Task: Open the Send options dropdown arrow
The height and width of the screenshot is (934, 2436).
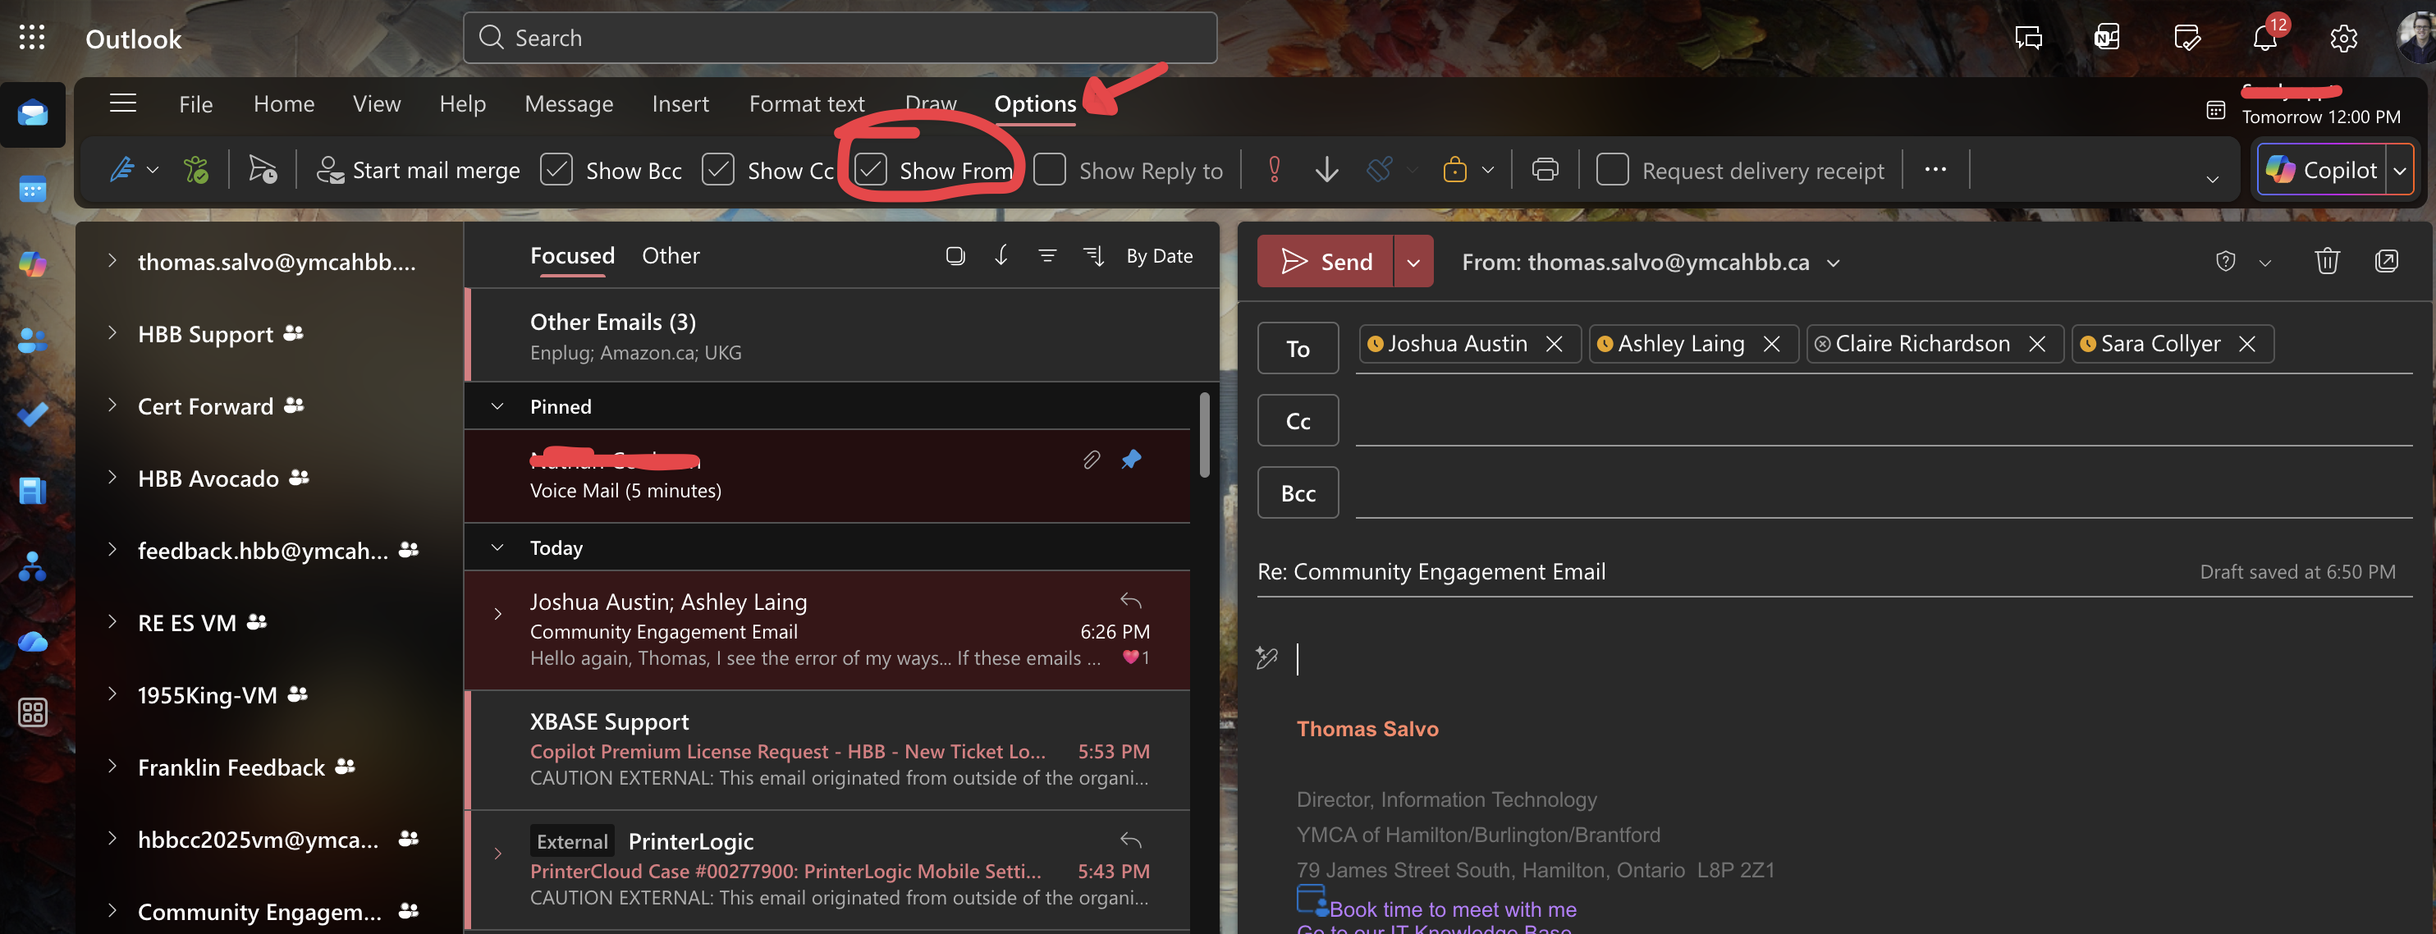Action: 1413,262
